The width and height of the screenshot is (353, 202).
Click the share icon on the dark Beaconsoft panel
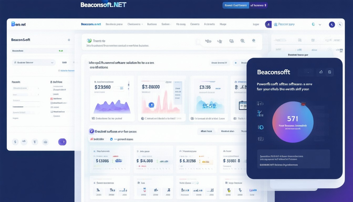(x=321, y=72)
